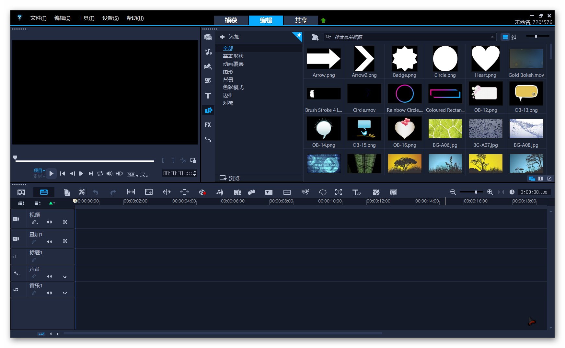Open the title library T icon
This screenshot has height=348, width=565.
[x=208, y=96]
